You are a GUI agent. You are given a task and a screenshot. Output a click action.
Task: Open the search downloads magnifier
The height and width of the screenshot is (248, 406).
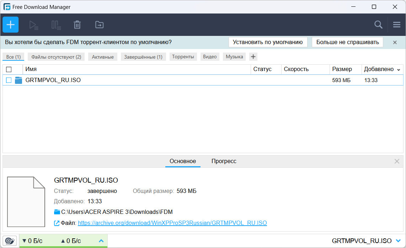(378, 25)
